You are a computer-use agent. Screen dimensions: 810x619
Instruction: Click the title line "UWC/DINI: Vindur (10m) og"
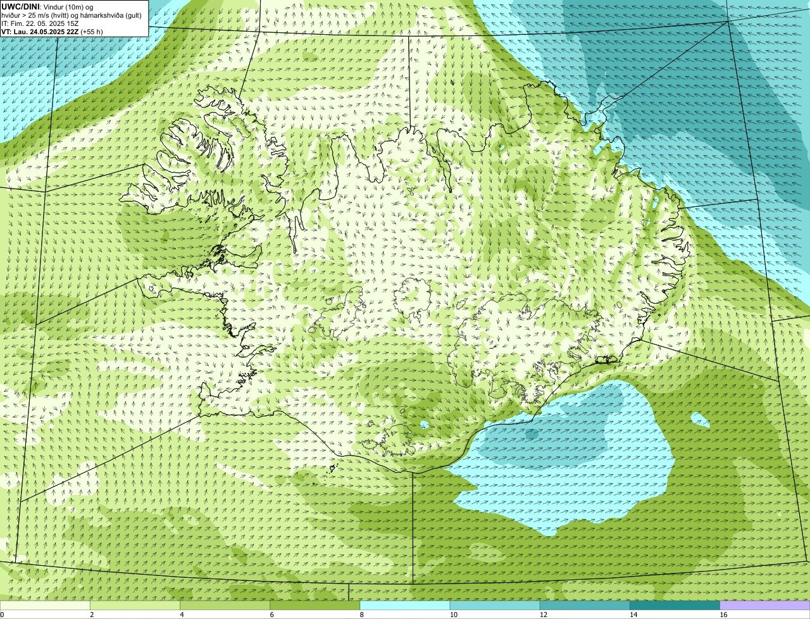coord(47,7)
